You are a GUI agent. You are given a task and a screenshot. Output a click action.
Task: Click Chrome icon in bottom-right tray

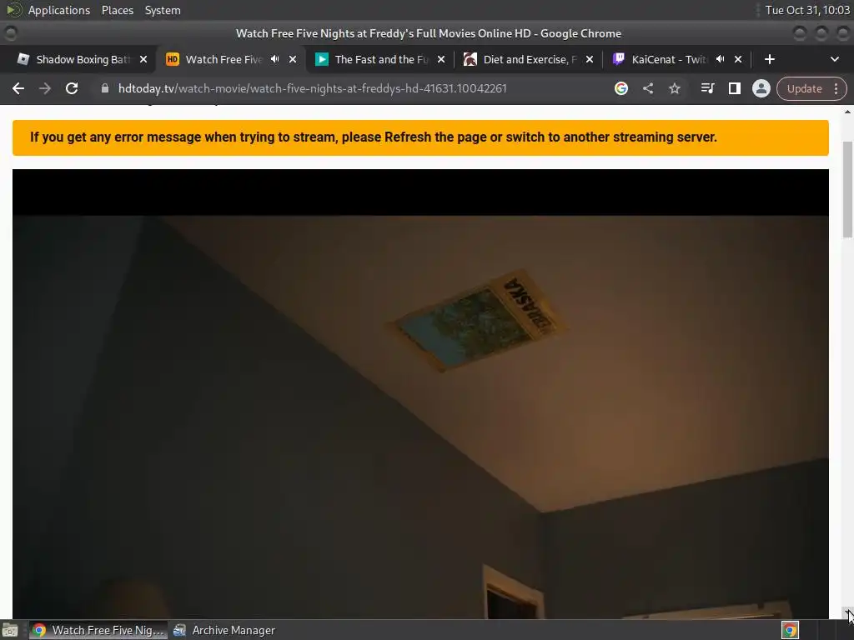(790, 630)
